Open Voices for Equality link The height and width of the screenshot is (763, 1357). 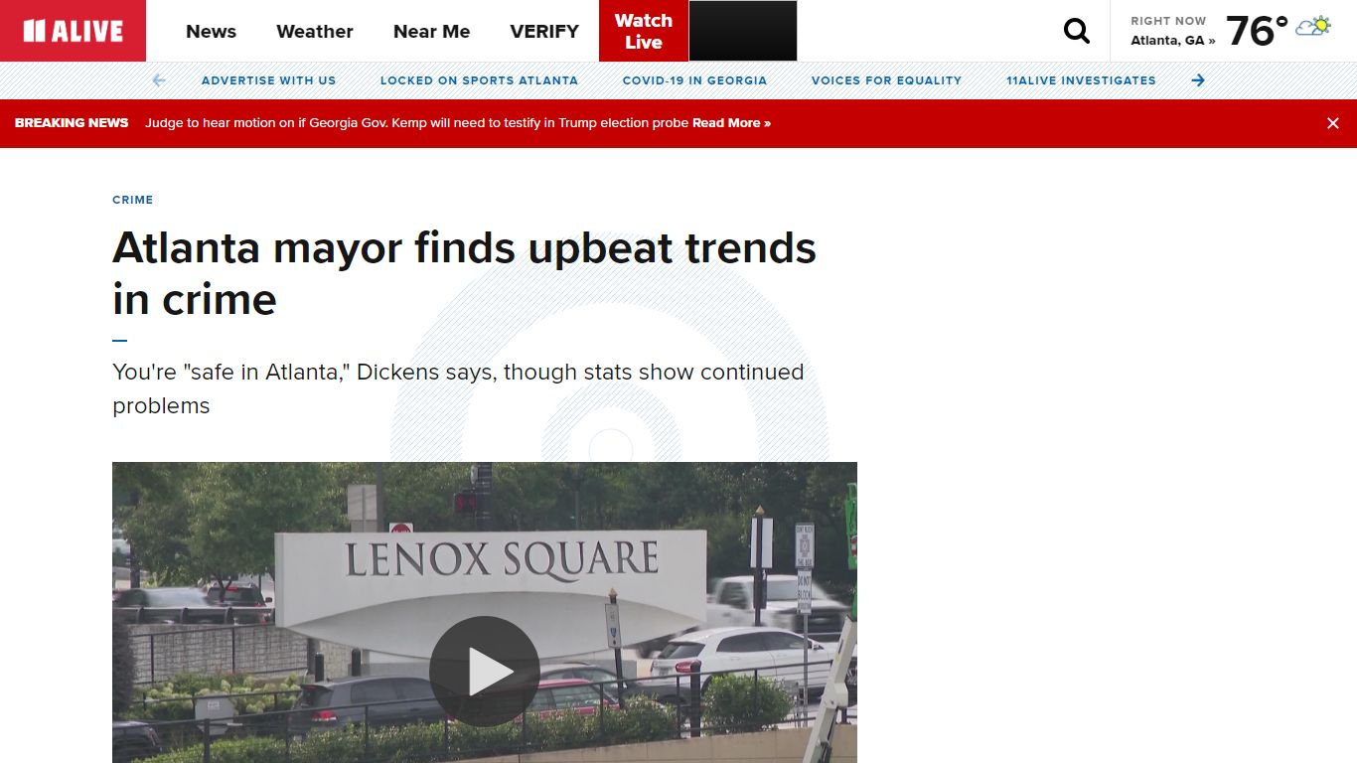pyautogui.click(x=886, y=80)
